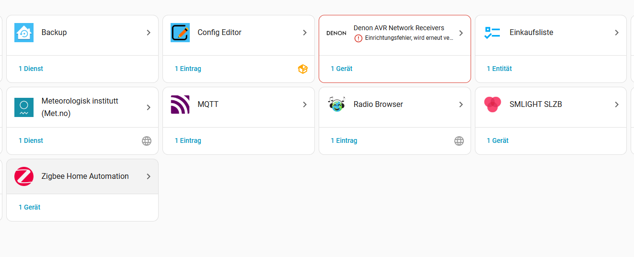
Task: Select the SMLIGHT SLZB title text
Action: tap(536, 105)
